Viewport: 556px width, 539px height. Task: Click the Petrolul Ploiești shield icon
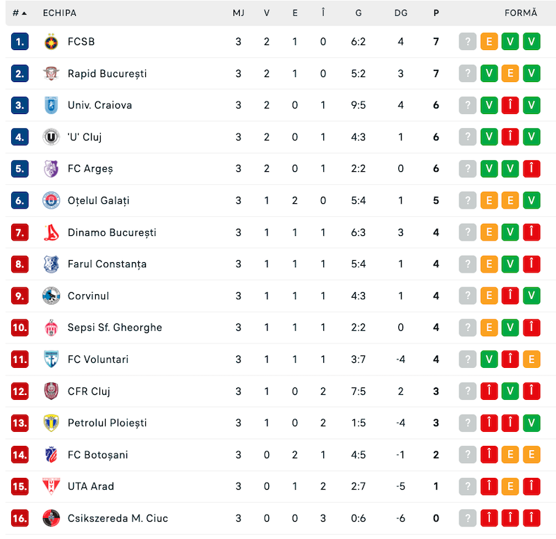click(x=51, y=423)
